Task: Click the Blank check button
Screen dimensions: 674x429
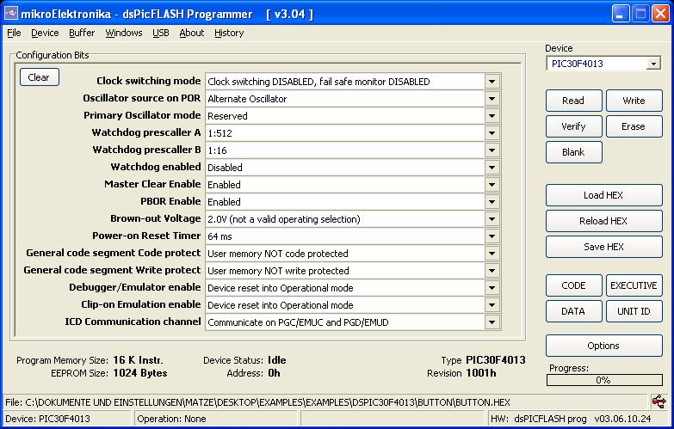Action: point(573,152)
